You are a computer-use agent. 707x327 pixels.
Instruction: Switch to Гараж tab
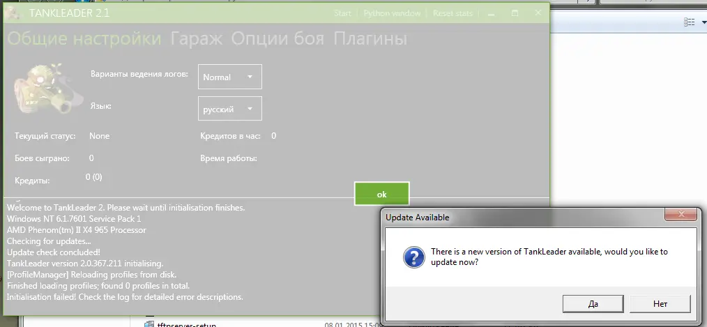(197, 39)
